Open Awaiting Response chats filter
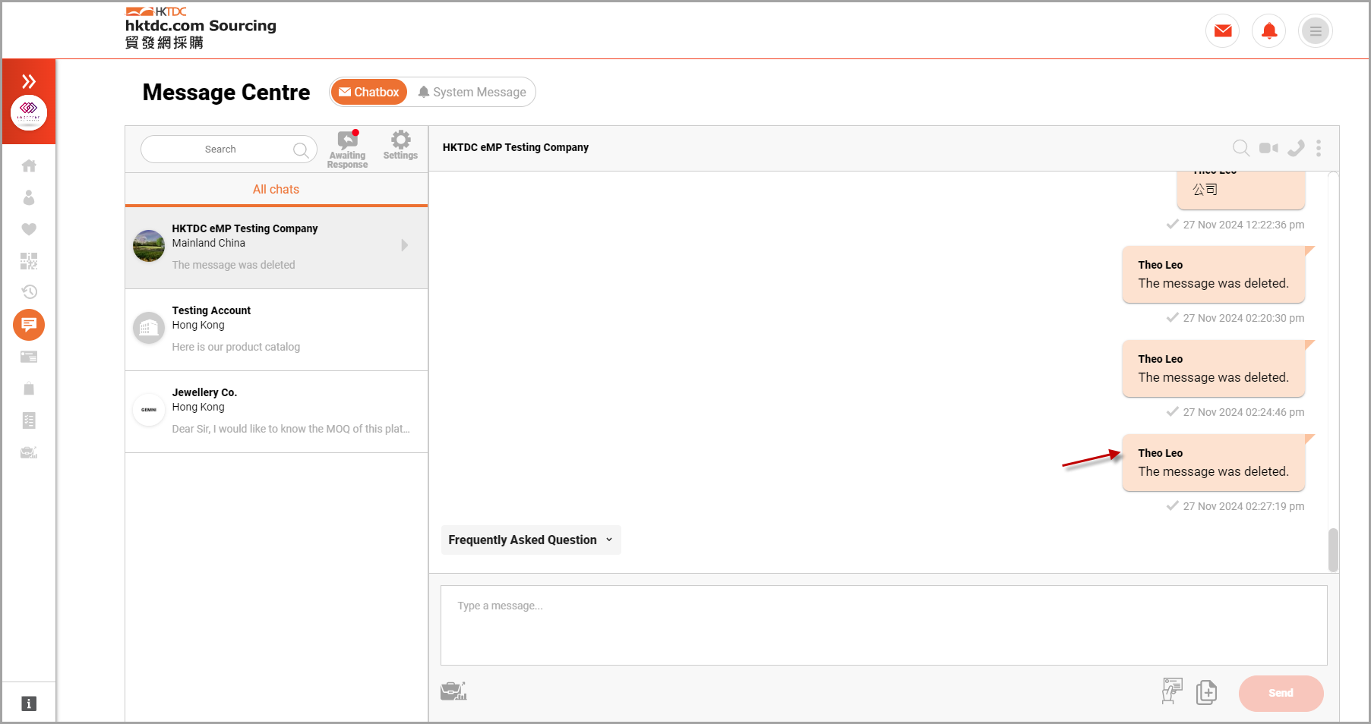The height and width of the screenshot is (724, 1371). coord(347,149)
